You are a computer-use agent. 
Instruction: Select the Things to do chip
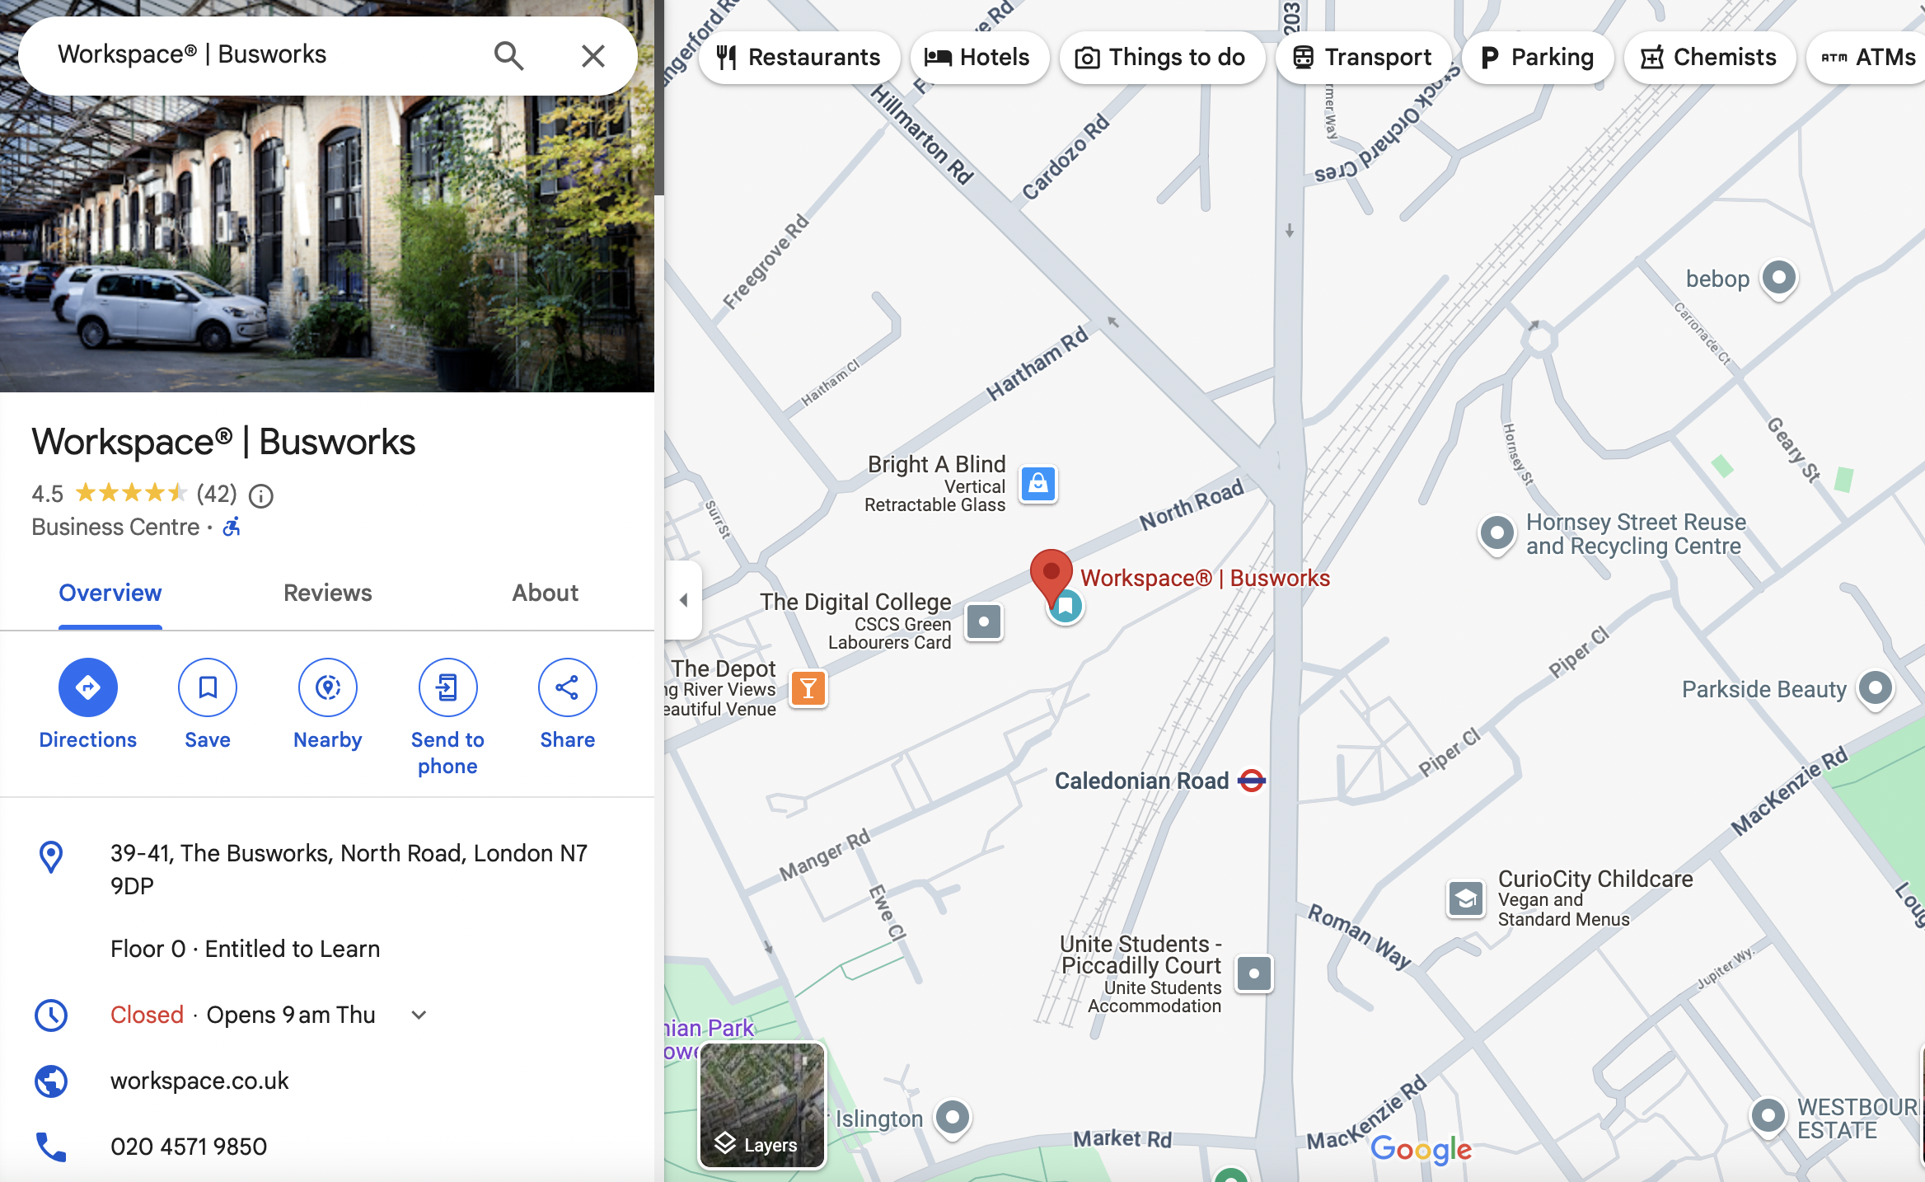click(1162, 58)
